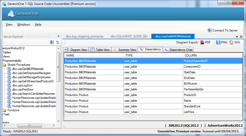The width and height of the screenshot is (246, 136).
Task: Click the Diagram View tab icon
Action: (x=67, y=50)
